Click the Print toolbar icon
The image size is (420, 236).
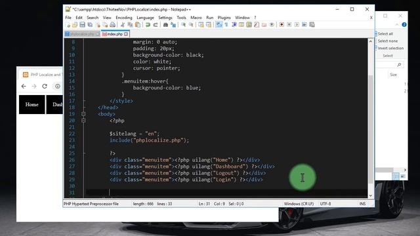[x=113, y=25]
